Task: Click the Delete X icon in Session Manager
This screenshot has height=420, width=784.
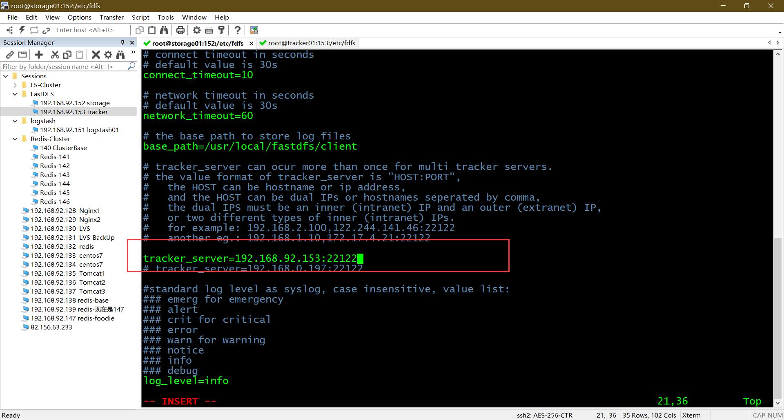Action: click(x=96, y=55)
